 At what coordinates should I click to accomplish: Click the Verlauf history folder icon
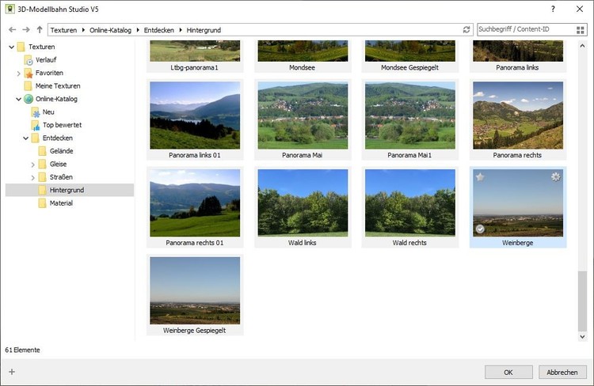29,60
